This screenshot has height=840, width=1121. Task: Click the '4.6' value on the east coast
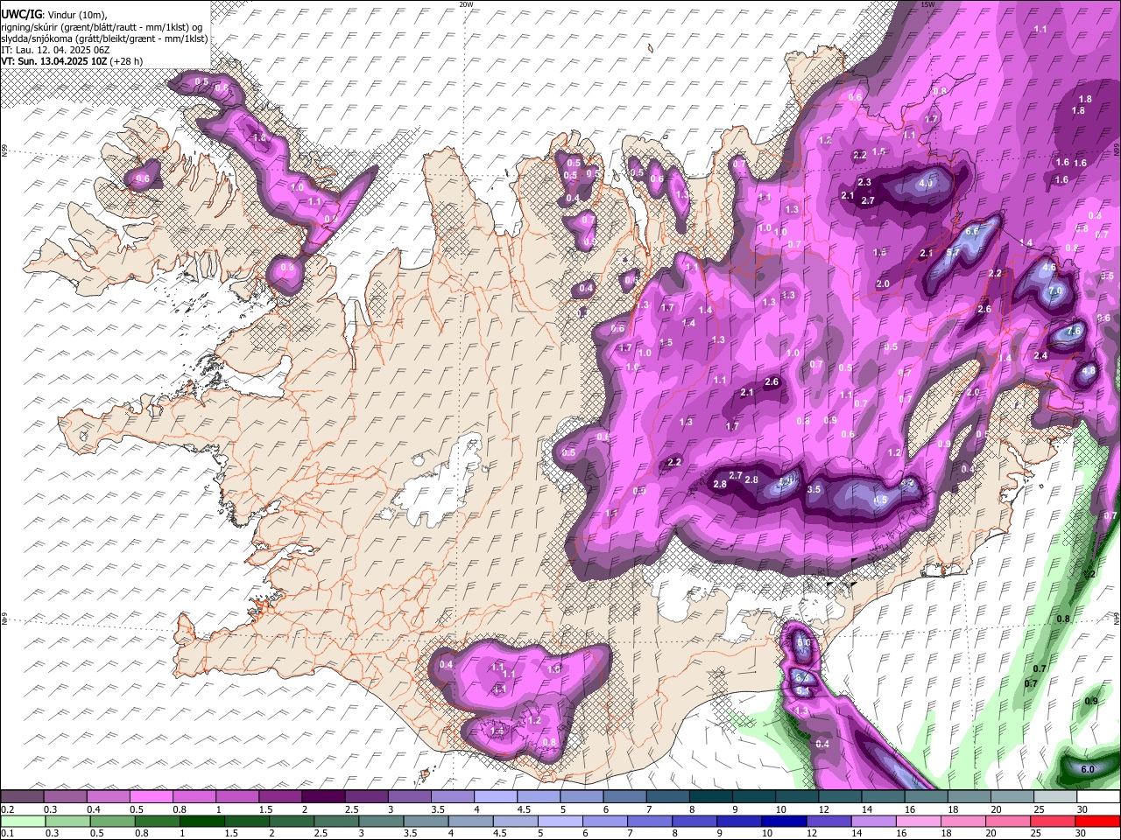tap(1049, 267)
